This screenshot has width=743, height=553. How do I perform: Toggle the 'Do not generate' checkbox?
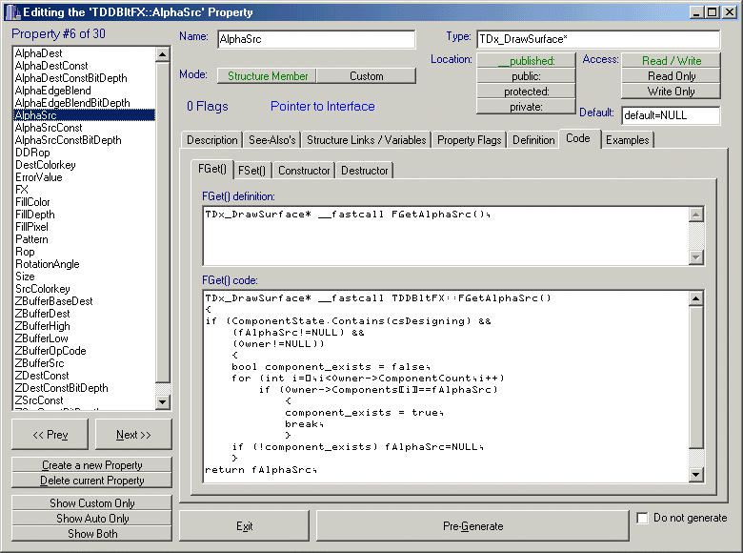pos(644,519)
